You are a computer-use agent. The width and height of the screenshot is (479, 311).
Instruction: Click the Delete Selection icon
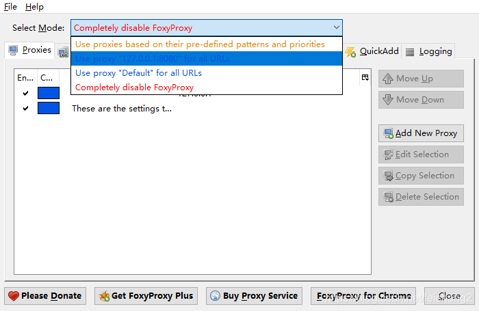(389, 197)
